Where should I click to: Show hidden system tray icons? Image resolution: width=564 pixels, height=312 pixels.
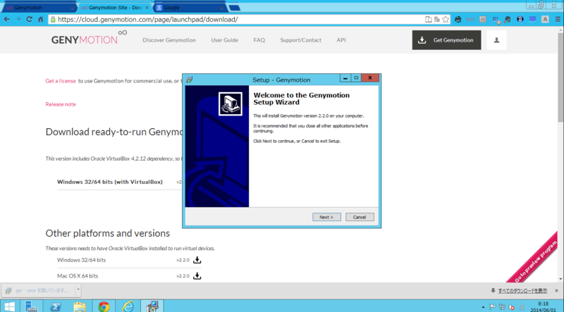pyautogui.click(x=483, y=307)
